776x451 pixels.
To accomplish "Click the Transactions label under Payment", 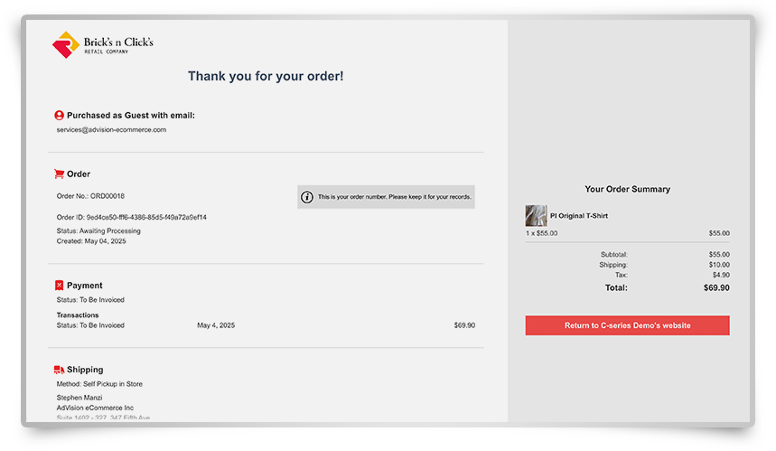I will (x=78, y=315).
